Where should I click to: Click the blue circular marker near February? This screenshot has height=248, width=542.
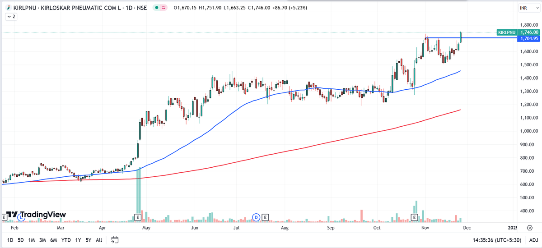coord(21,217)
